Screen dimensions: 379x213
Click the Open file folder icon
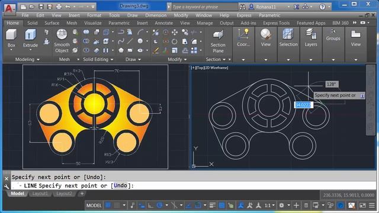[32, 7]
